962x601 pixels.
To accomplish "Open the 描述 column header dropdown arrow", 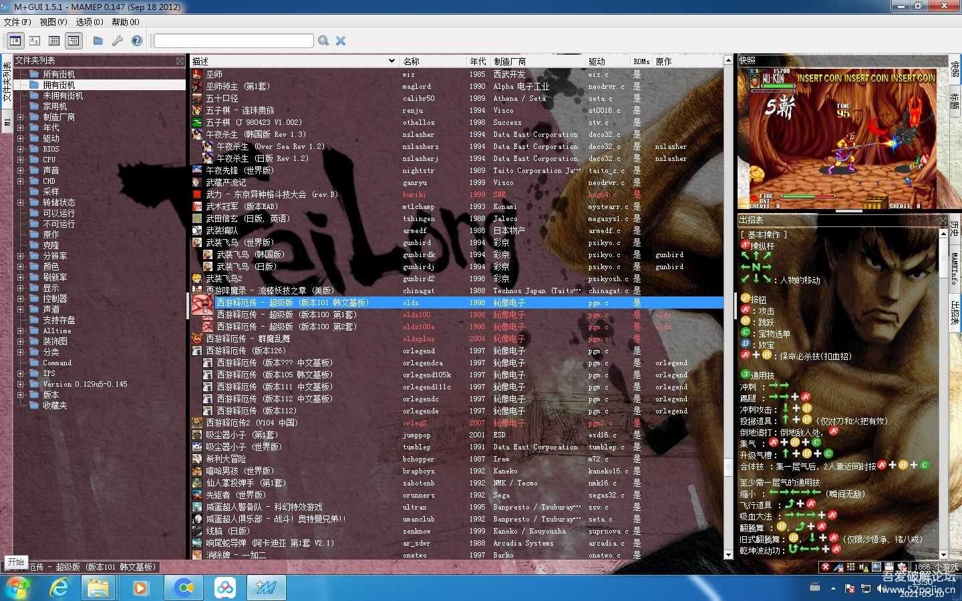I will [x=391, y=61].
